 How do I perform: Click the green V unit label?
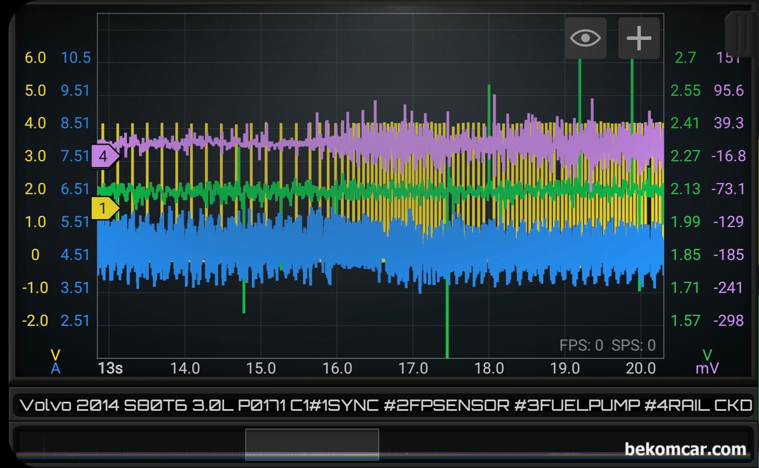[707, 355]
